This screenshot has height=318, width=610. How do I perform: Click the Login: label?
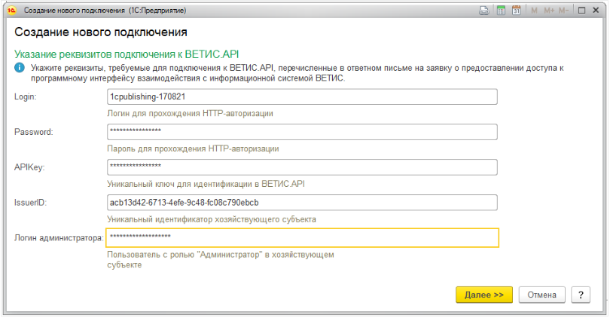[26, 96]
